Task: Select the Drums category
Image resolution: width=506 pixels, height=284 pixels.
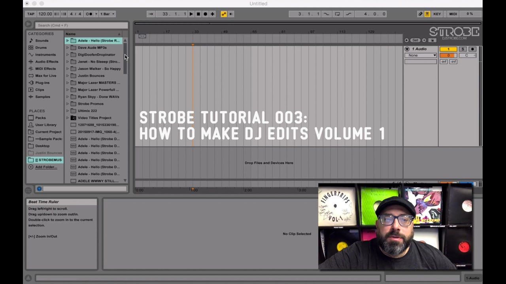Action: tap(41, 48)
